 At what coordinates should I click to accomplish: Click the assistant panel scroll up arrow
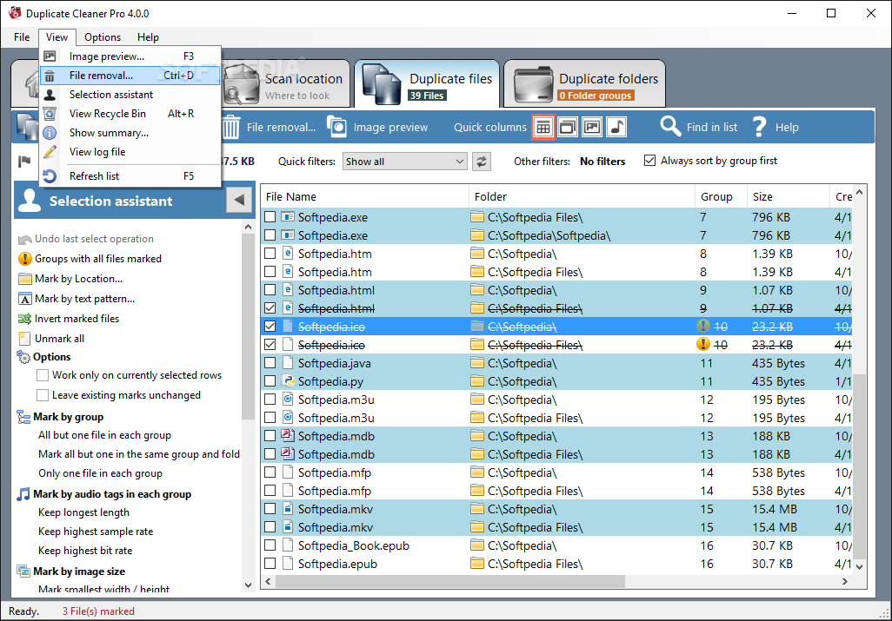click(248, 228)
